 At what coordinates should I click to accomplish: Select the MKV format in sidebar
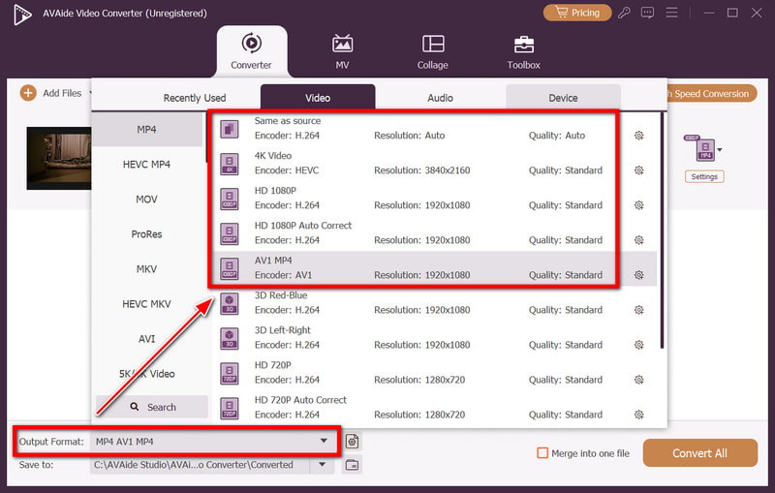[146, 268]
